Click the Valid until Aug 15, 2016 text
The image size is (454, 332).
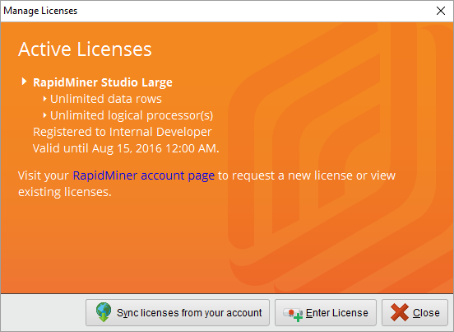pyautogui.click(x=126, y=148)
